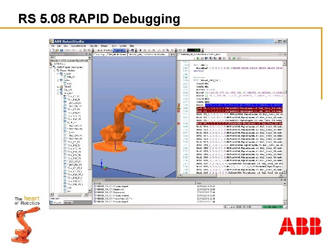Select Path_10 routine in the tree
The height and width of the screenshot is (250, 334).
point(71,77)
